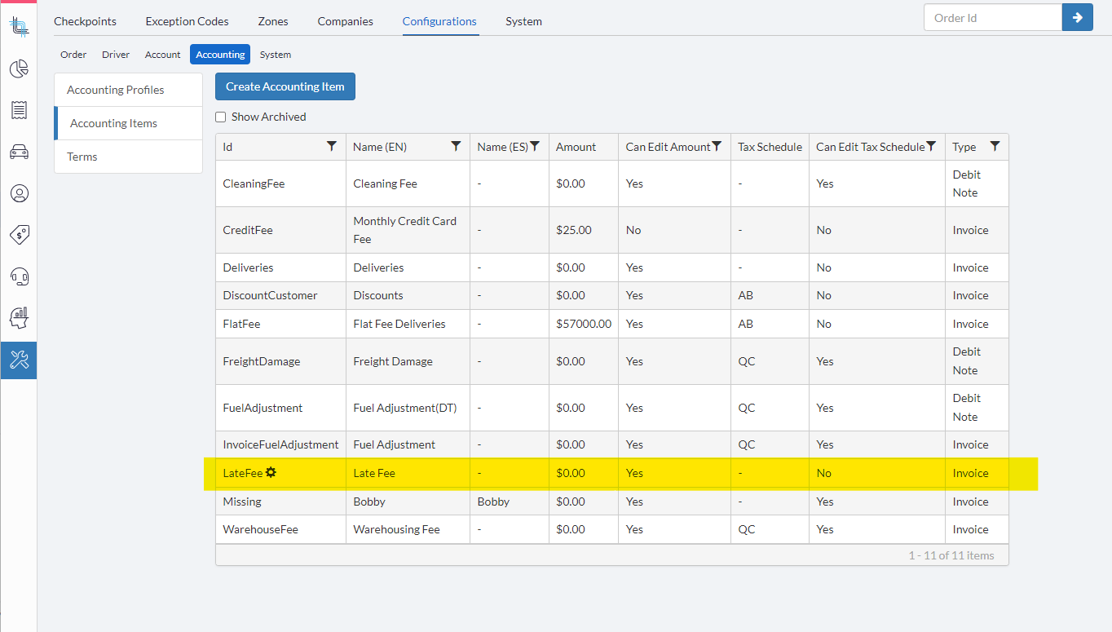
Task: Select the CleaningFee id cell
Action: 281,183
